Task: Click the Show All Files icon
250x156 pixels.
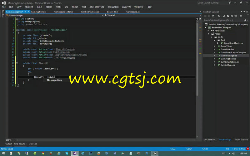Action: pos(236,16)
